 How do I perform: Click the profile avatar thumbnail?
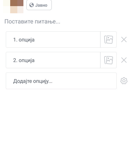(13, 6)
